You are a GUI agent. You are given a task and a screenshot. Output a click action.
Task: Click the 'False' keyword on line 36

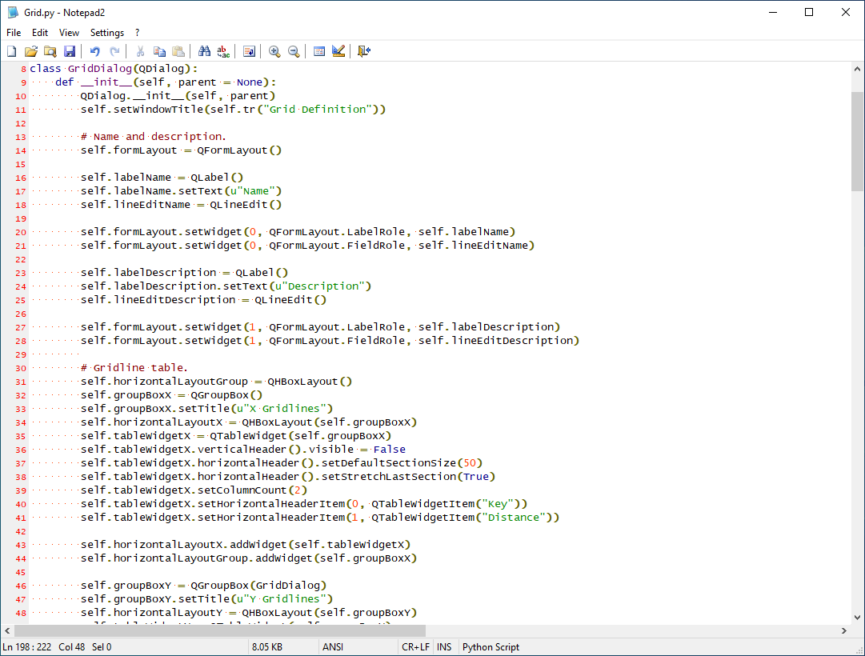pos(389,449)
